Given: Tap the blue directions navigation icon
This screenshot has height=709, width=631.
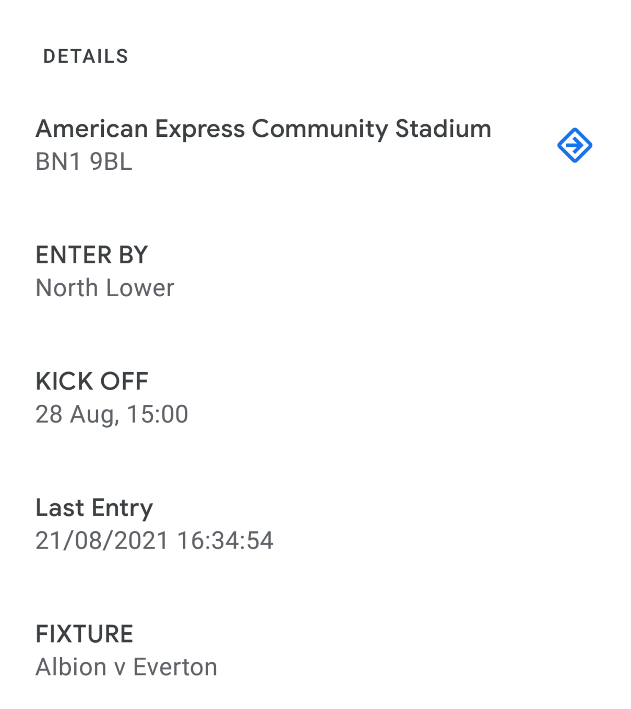Looking at the screenshot, I should [575, 145].
